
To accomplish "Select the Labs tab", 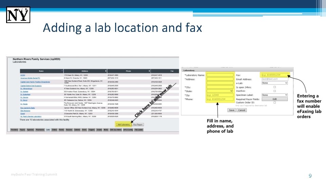I will (48, 130).
